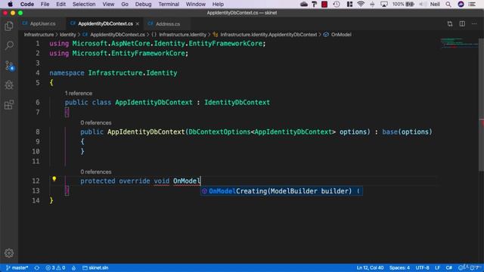The image size is (484, 272).
Task: Change line ending via LF status item
Action: tap(437, 267)
